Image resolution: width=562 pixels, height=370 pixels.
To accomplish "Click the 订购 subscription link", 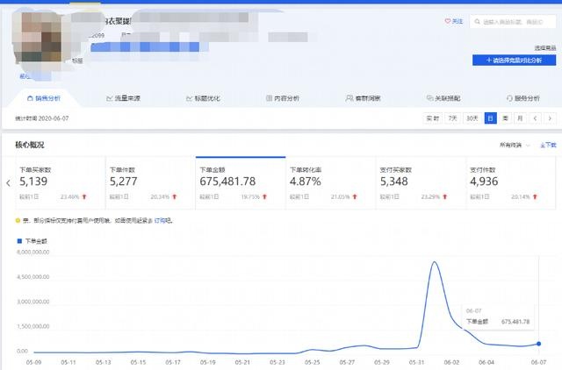I will pyautogui.click(x=160, y=220).
